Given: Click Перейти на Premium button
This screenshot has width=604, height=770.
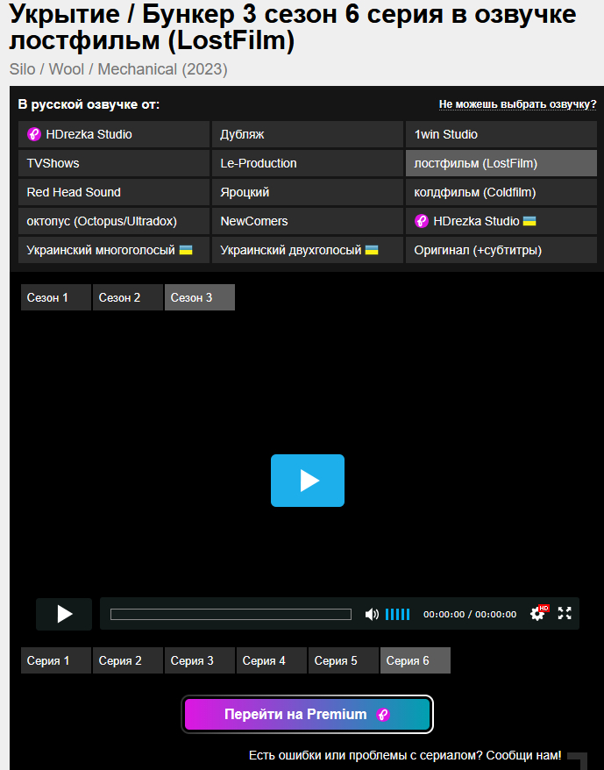Looking at the screenshot, I should pyautogui.click(x=308, y=714).
